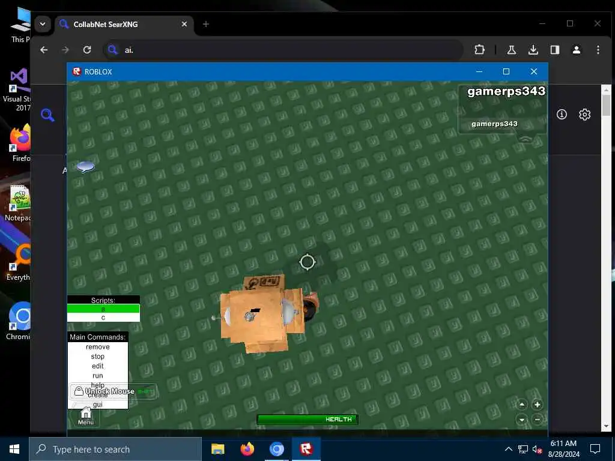Open the Chromium desktop shortcut
The image size is (615, 461).
pos(19,321)
